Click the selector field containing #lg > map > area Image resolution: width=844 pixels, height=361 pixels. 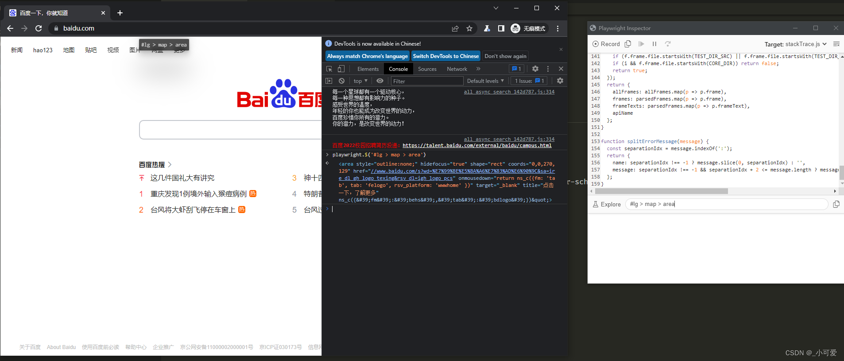pyautogui.click(x=726, y=204)
